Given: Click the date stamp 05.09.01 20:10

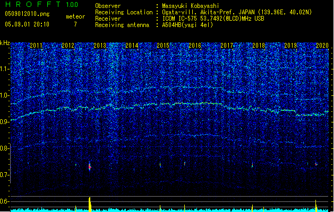Looking at the screenshot, I should [27, 24].
